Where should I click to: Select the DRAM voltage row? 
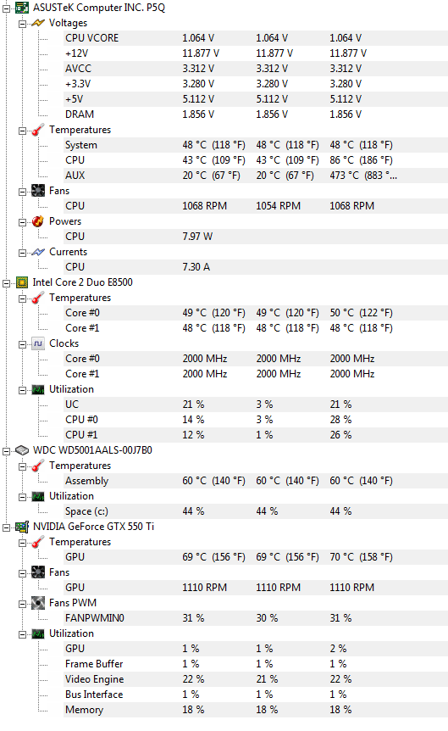click(255, 114)
